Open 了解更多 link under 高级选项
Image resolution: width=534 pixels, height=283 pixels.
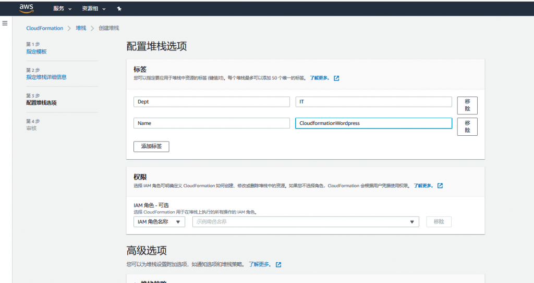tap(260, 264)
